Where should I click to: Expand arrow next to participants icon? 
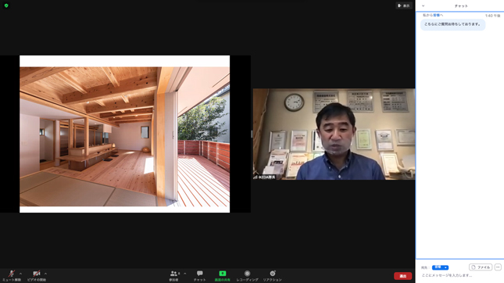[x=185, y=274]
